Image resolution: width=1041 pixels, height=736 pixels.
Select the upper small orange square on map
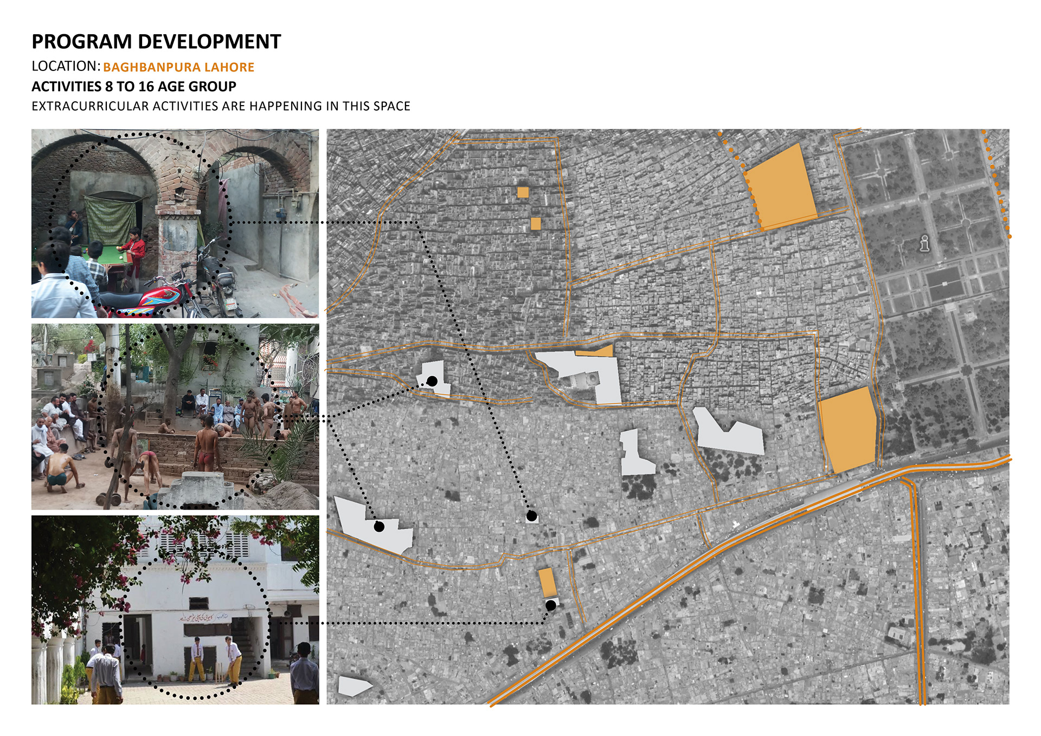(x=523, y=192)
